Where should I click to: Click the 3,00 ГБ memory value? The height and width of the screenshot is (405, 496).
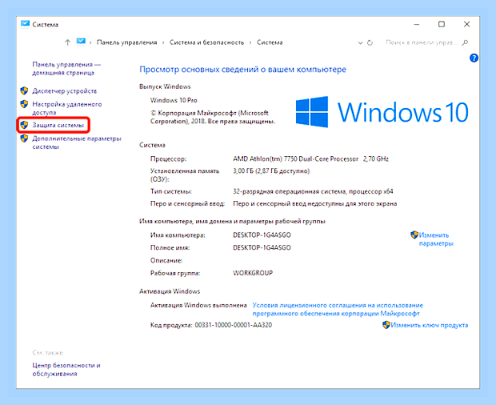(x=271, y=171)
